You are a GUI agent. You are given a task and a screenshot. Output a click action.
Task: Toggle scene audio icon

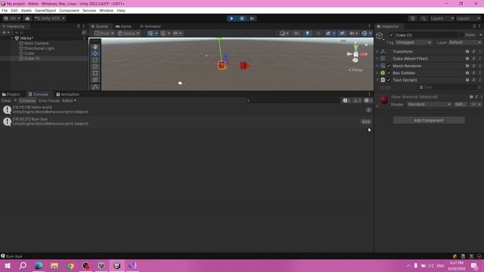coord(318,33)
